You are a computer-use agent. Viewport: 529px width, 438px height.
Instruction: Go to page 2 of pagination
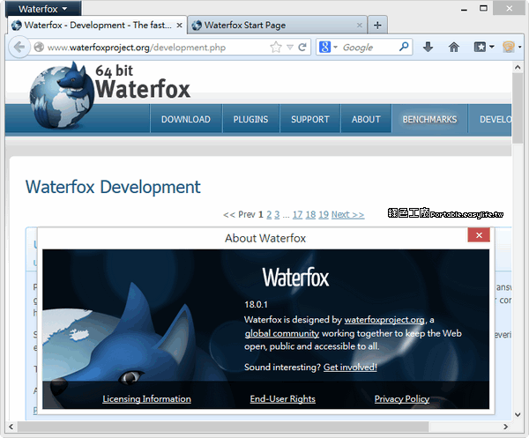pos(269,215)
